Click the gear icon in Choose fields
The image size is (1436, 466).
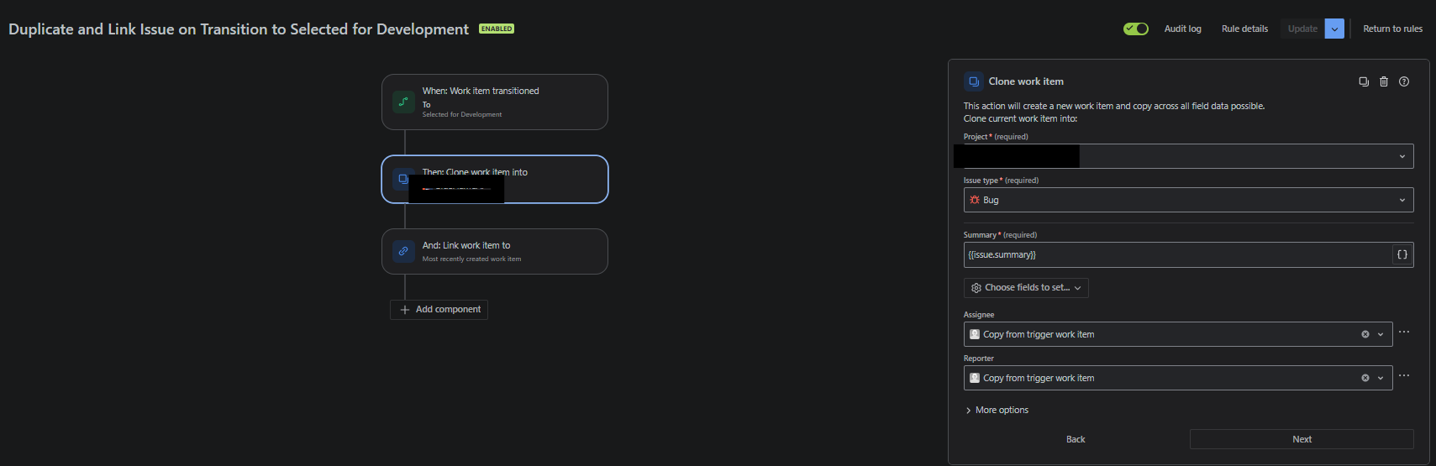[x=976, y=288]
